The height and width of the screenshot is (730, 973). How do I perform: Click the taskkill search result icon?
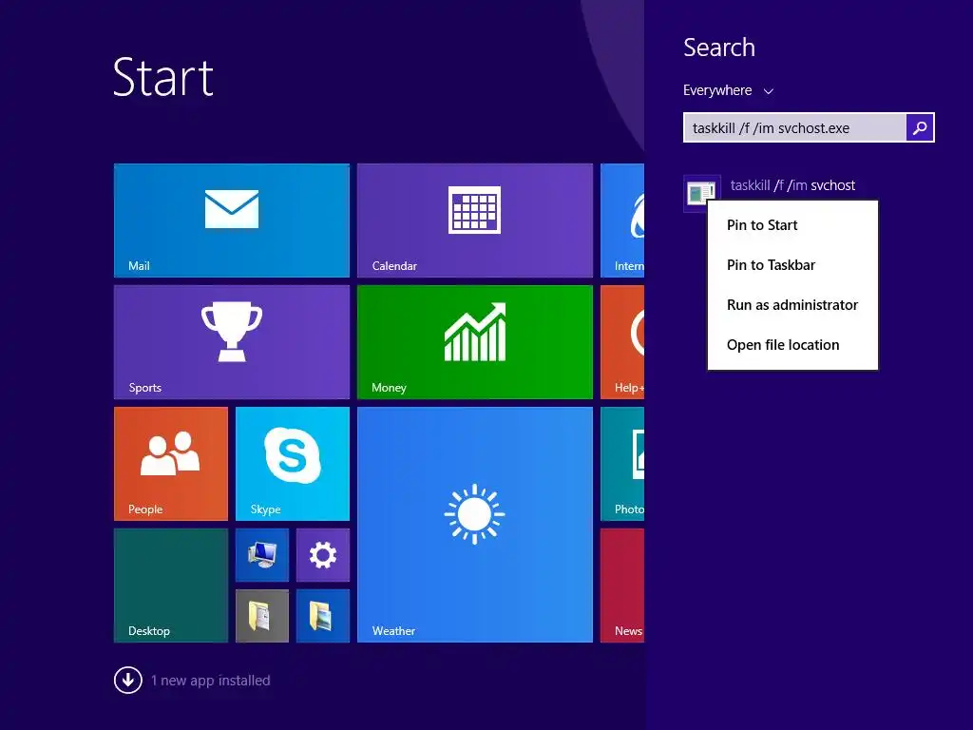(x=701, y=193)
